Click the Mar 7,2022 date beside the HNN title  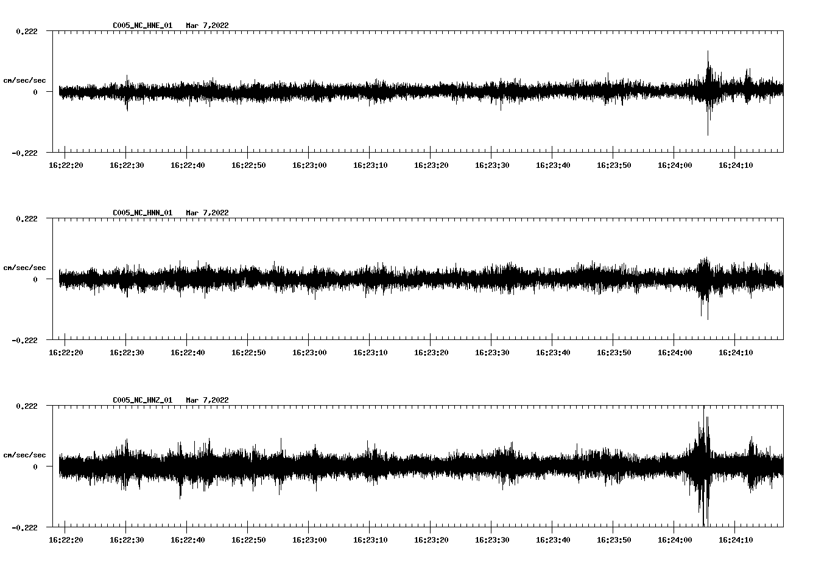tap(208, 213)
